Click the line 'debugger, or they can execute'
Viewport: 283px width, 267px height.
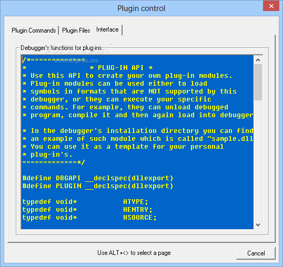[117, 99]
